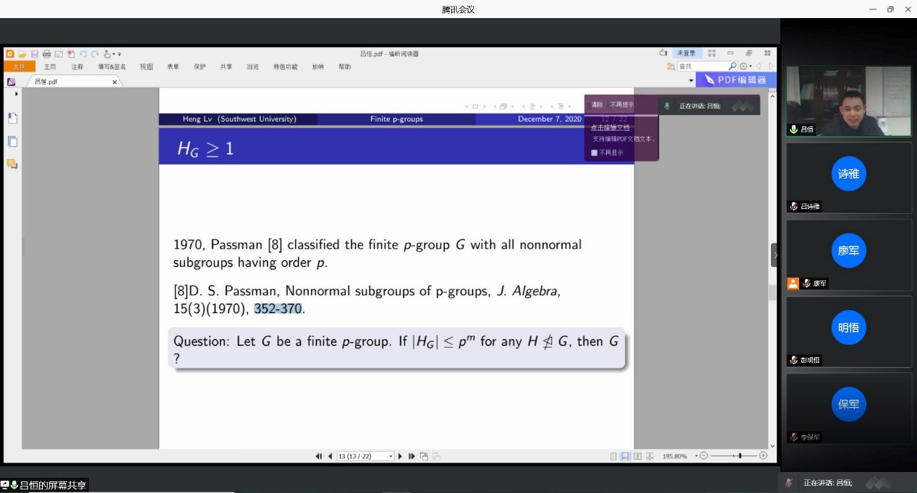Expand the zoom percentage dropdown
Screen dimensions: 917x493
click(x=696, y=456)
